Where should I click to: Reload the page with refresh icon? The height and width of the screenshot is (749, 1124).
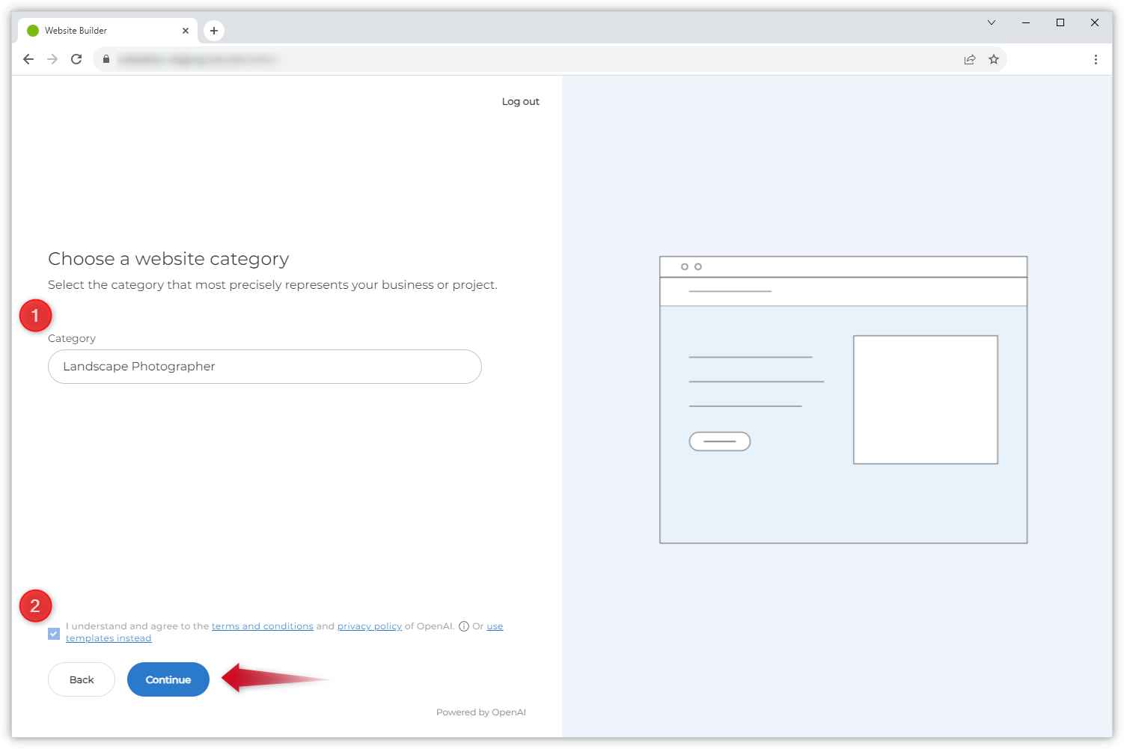(x=76, y=59)
